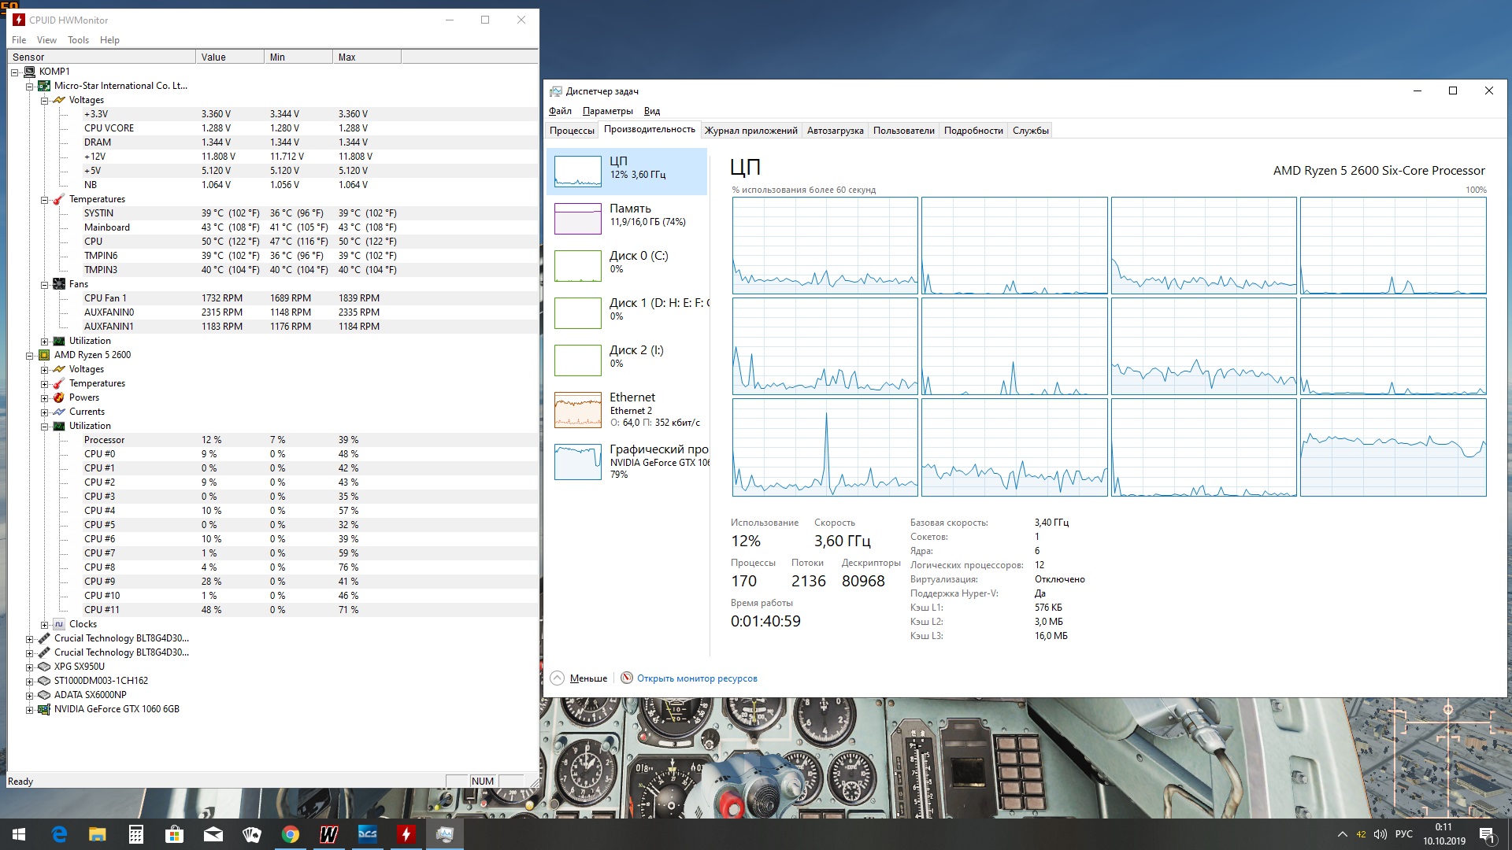Open the Mail app taskbar icon

pyautogui.click(x=213, y=834)
